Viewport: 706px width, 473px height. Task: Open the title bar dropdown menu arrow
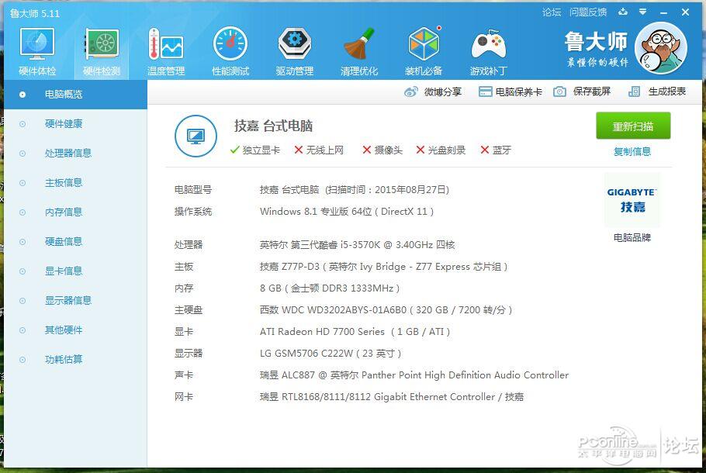(643, 12)
